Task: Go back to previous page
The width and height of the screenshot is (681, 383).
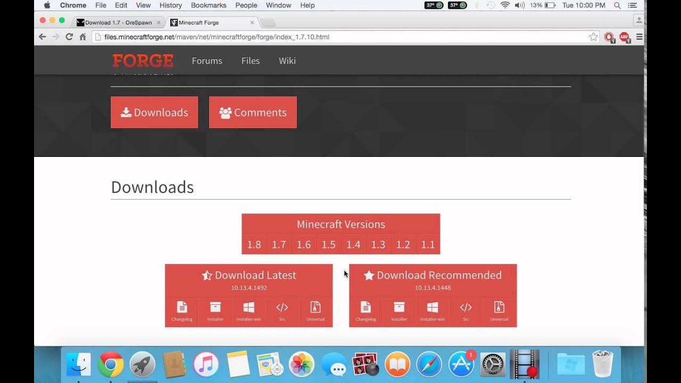Action: coord(43,37)
